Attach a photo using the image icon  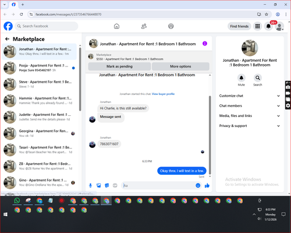pyautogui.click(x=99, y=185)
